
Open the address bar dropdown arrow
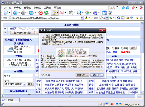[82, 18]
